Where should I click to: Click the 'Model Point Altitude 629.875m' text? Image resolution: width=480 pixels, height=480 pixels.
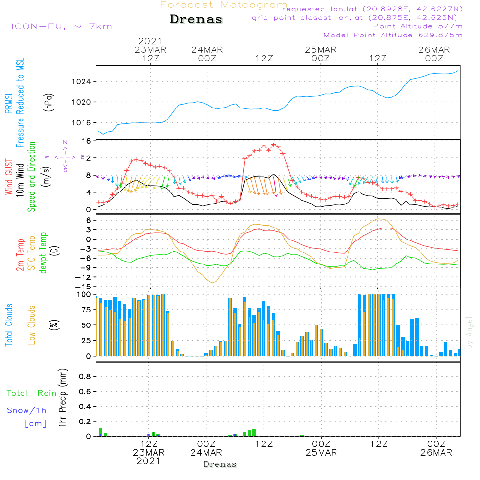click(393, 35)
